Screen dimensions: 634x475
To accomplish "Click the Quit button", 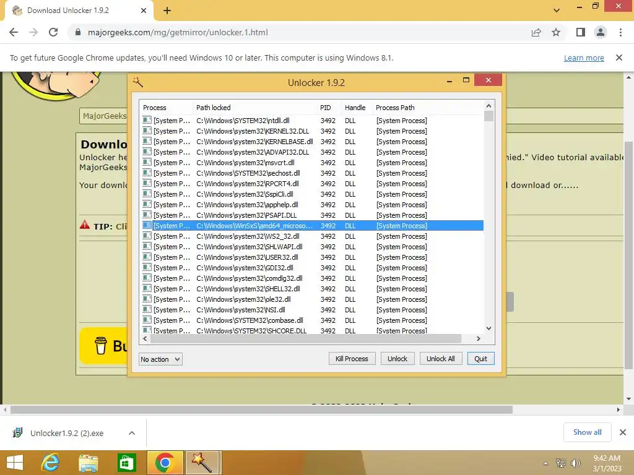I will tap(480, 359).
